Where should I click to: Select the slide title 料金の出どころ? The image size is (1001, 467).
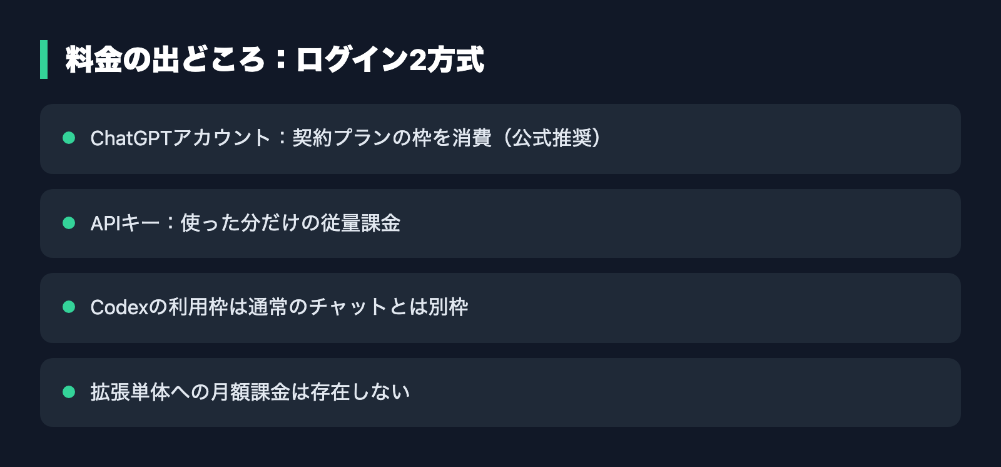click(166, 60)
